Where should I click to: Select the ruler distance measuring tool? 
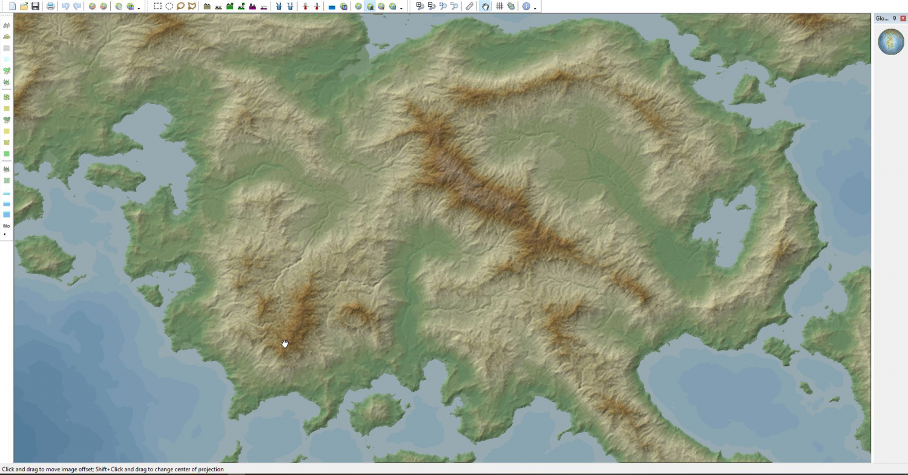pos(470,6)
